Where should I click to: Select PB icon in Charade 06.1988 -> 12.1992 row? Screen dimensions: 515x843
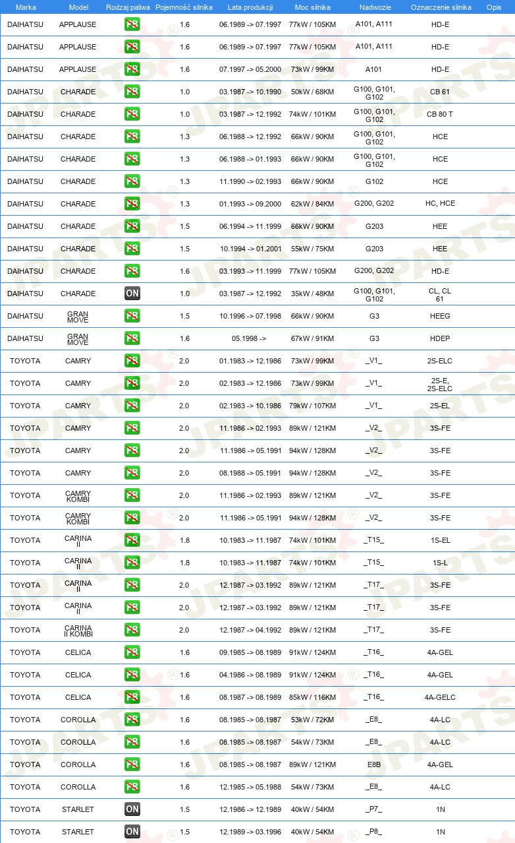coord(132,137)
